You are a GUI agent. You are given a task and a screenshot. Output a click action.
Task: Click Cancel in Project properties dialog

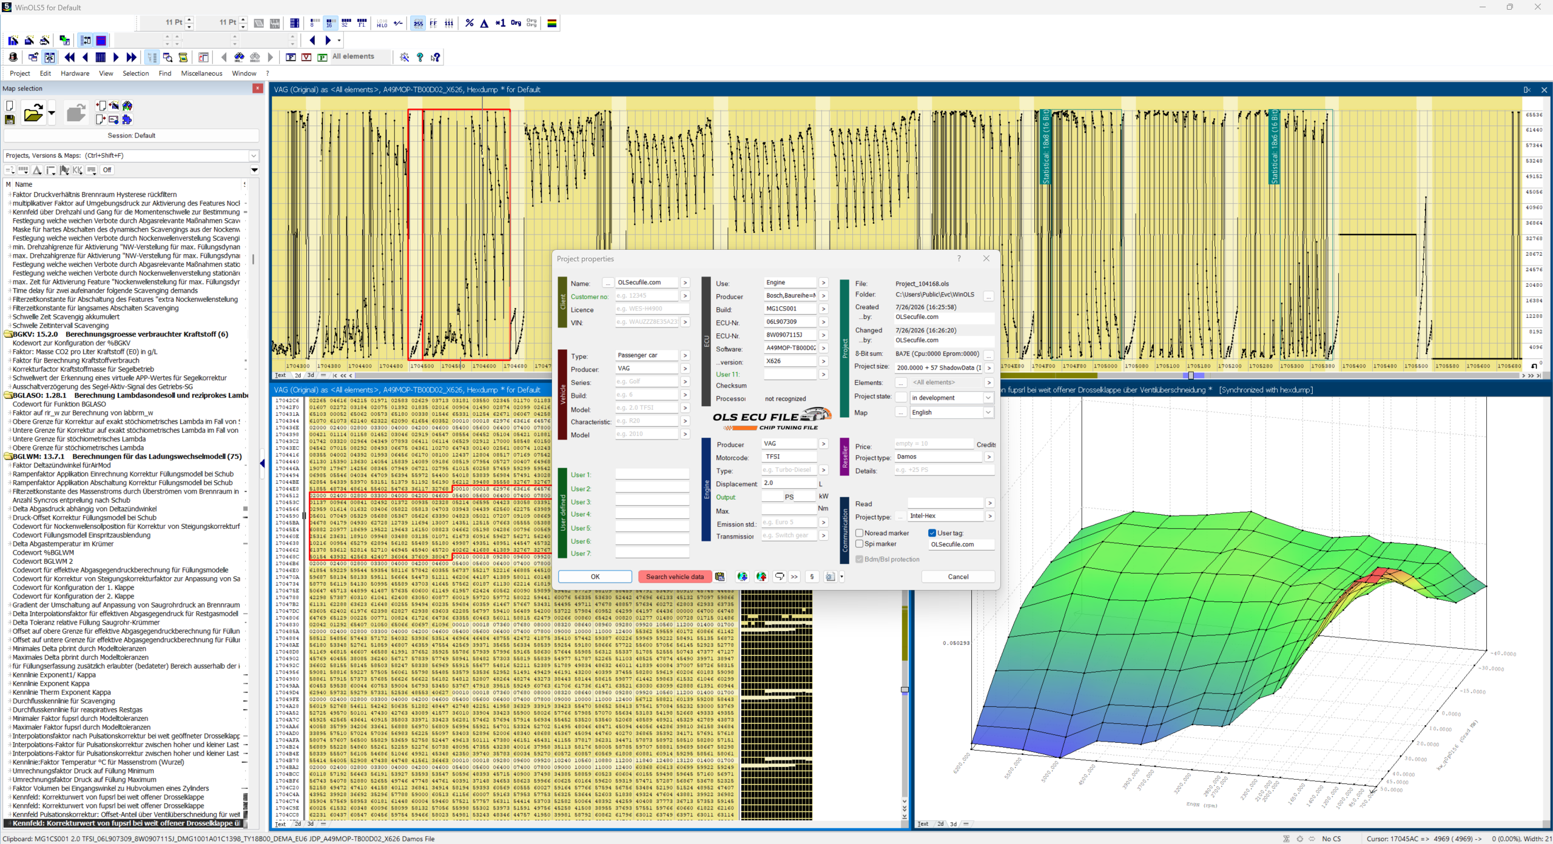click(x=958, y=577)
